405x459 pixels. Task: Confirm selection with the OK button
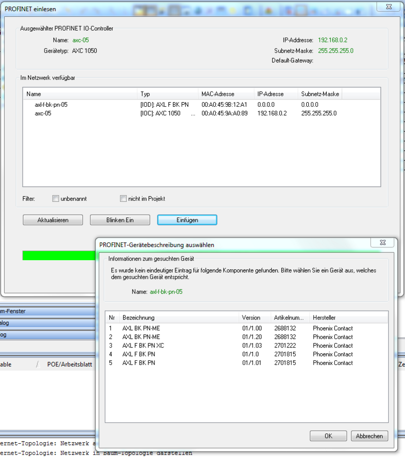point(328,436)
